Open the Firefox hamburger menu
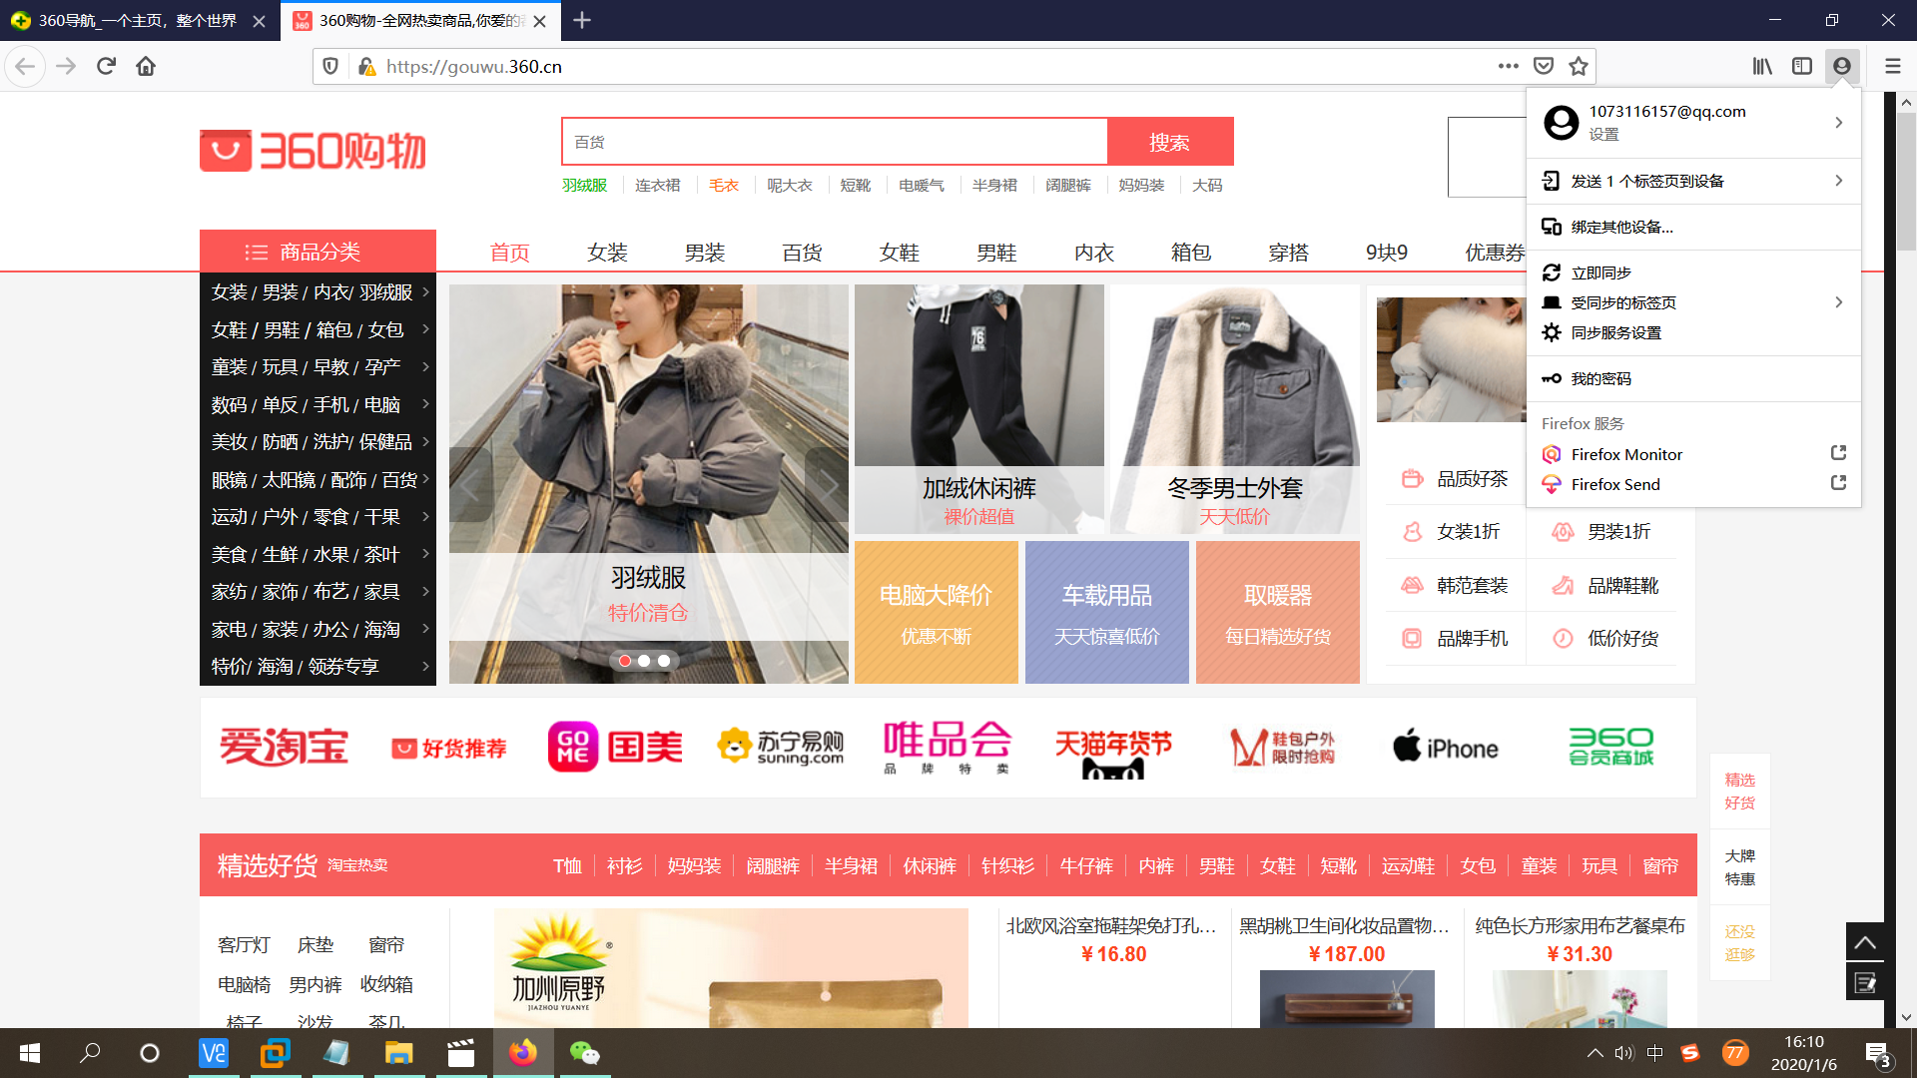The width and height of the screenshot is (1917, 1078). point(1893,66)
